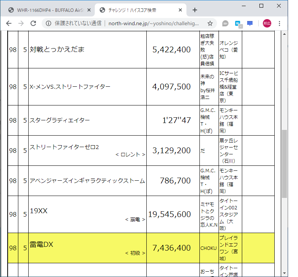Viewport: 298px width, 277px height.
Task: Minimize the Chrome window
Action: (x=244, y=6)
